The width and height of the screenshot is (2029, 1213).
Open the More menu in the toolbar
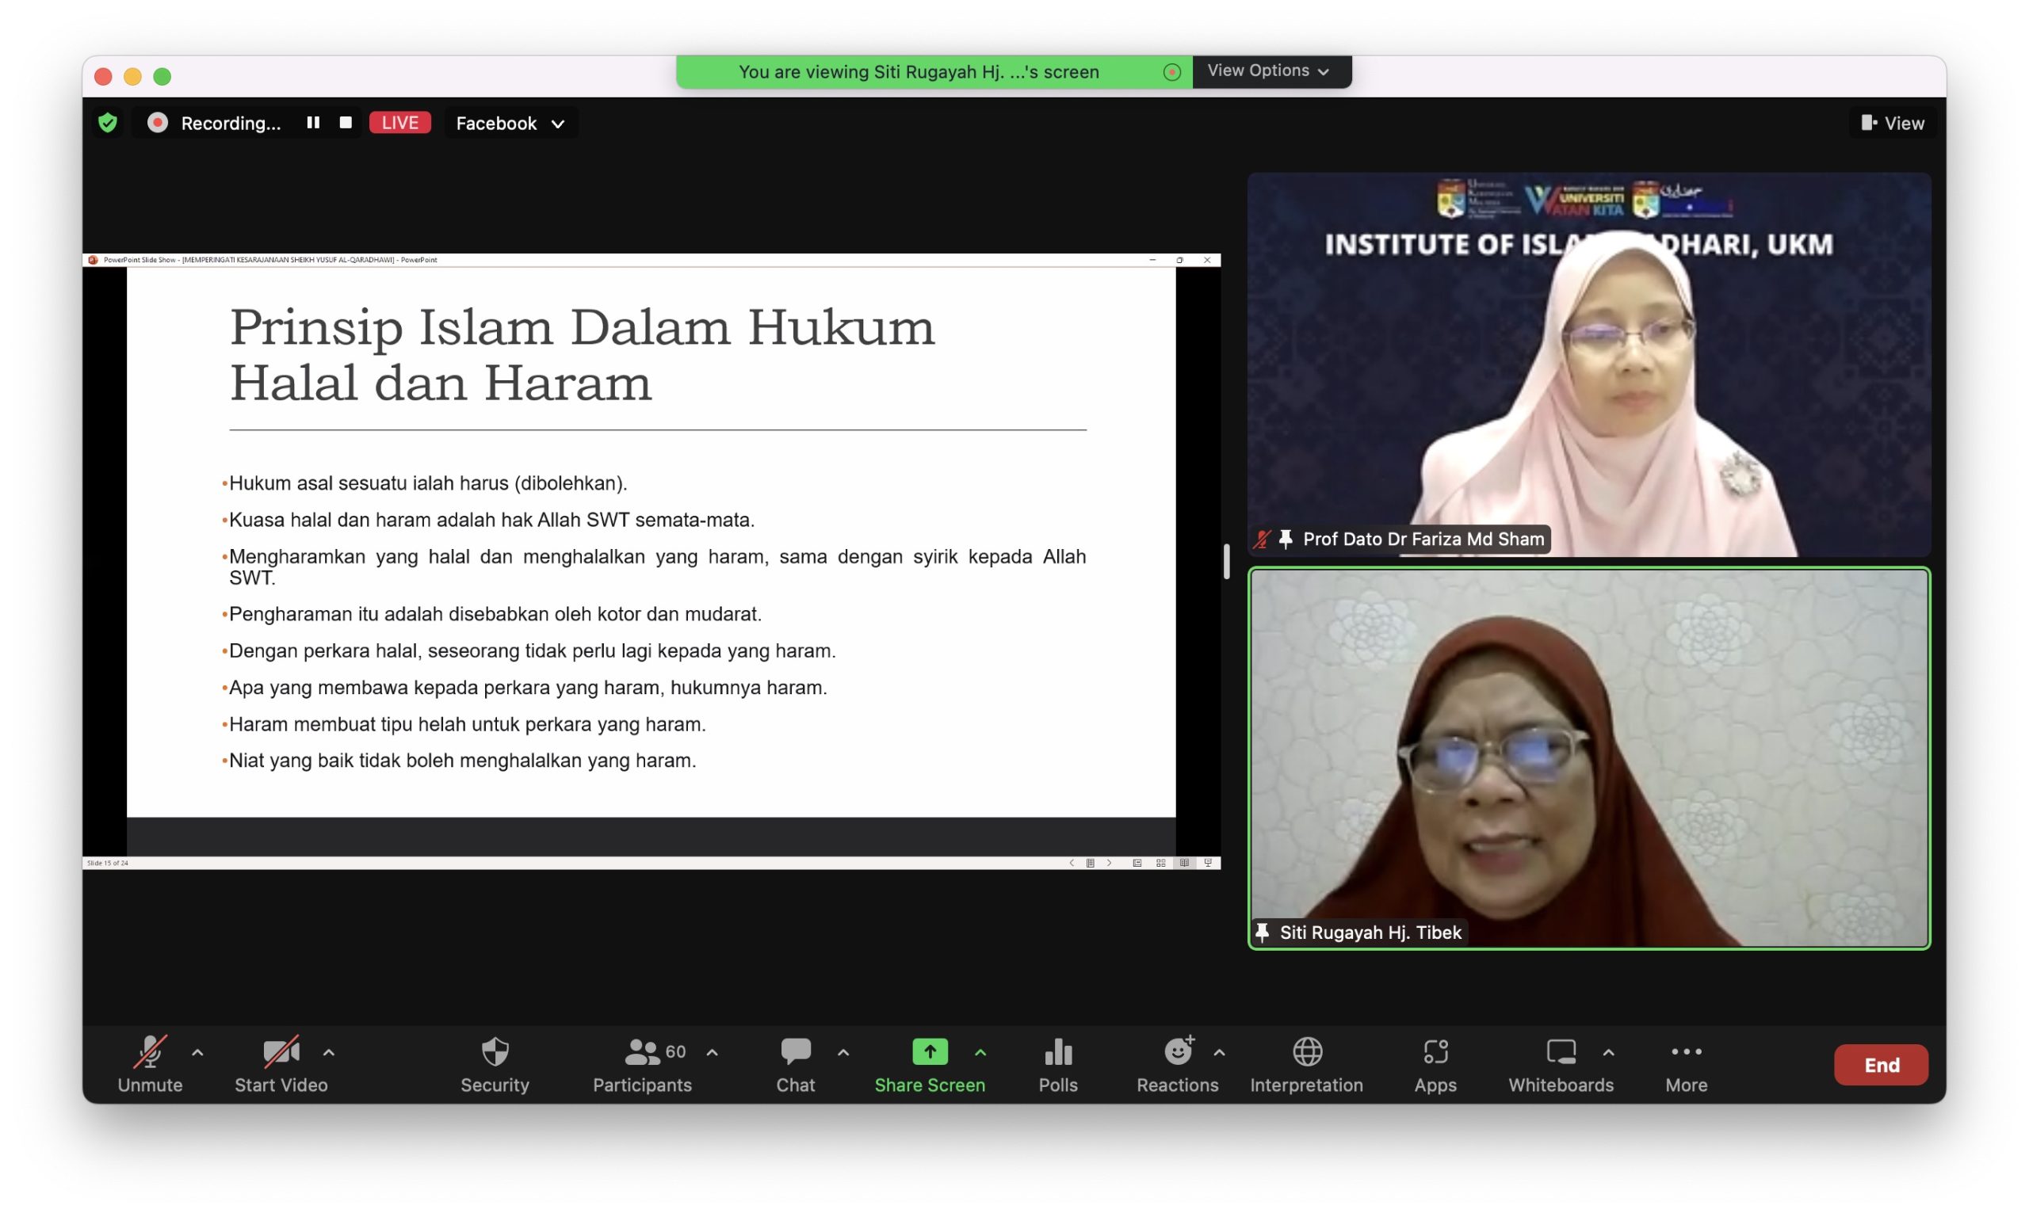pos(1686,1053)
